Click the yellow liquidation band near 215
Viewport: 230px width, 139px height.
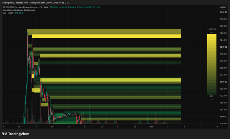(111, 56)
